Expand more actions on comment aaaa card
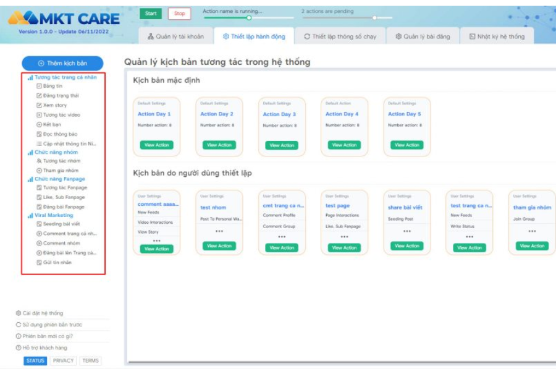Image resolution: width=556 pixels, height=371 pixels. [156, 241]
